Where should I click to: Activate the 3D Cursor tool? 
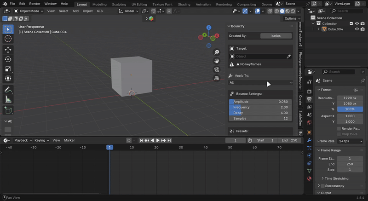pos(8,39)
